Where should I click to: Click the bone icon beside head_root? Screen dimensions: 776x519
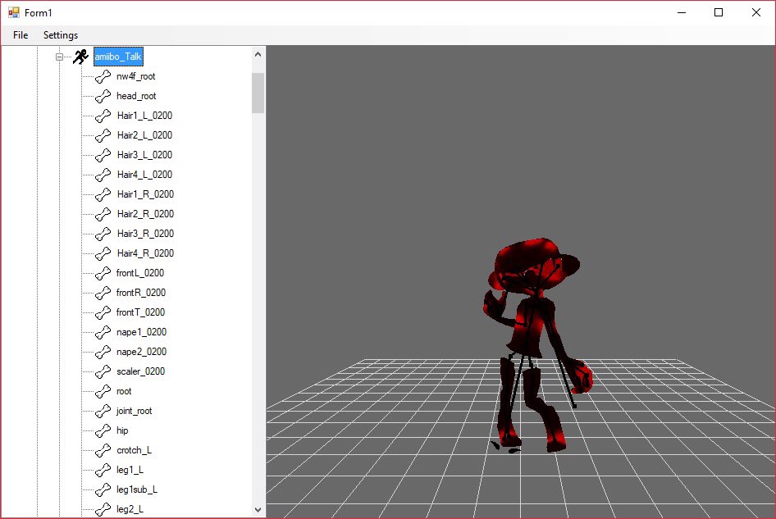tap(103, 96)
